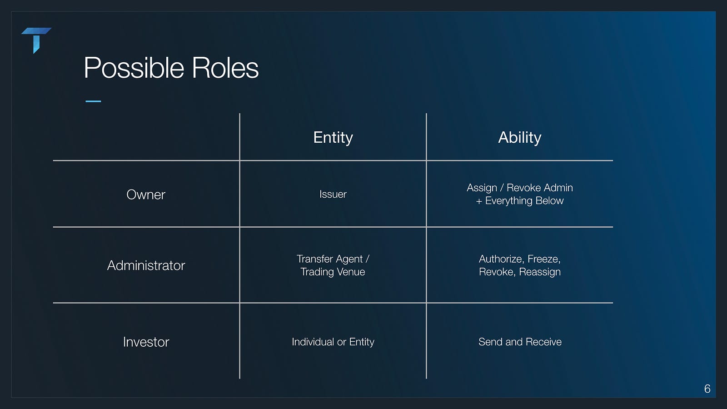Screen dimensions: 727x409
Task: Click the Authorize, Freeze text line
Action: (x=519, y=259)
